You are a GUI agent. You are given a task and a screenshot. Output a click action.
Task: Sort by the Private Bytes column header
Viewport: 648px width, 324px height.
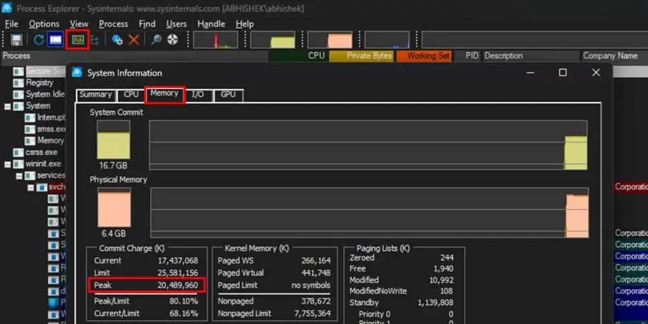coord(363,56)
